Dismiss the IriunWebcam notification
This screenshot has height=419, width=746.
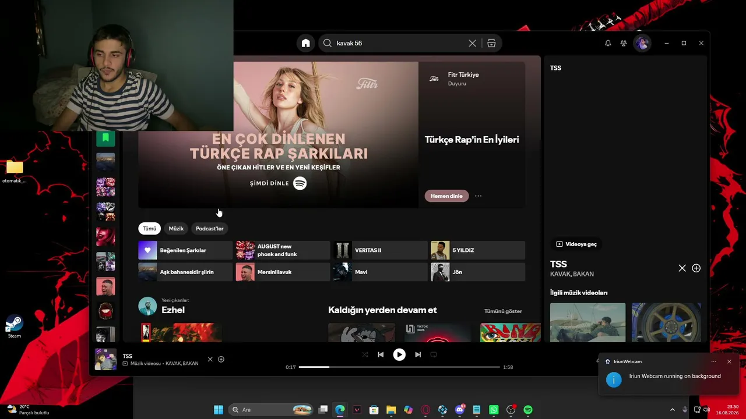point(729,361)
